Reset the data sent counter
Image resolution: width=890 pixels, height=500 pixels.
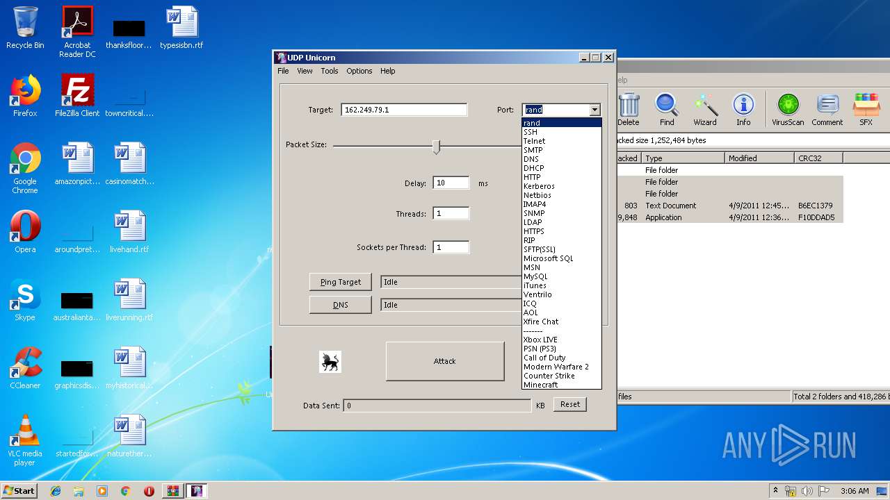coord(570,404)
